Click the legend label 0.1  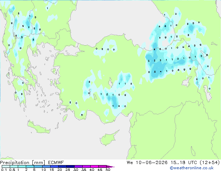click(4, 170)
